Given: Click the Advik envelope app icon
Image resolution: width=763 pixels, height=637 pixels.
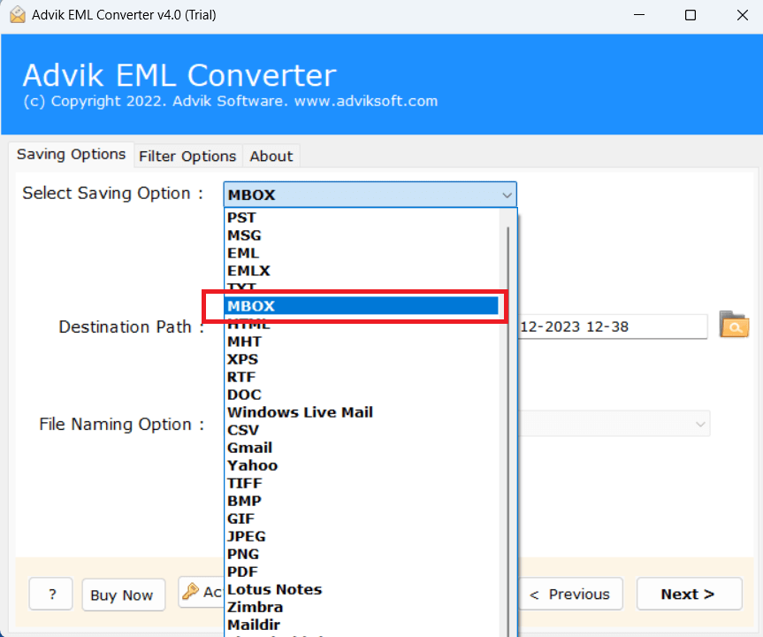Looking at the screenshot, I should coord(17,15).
